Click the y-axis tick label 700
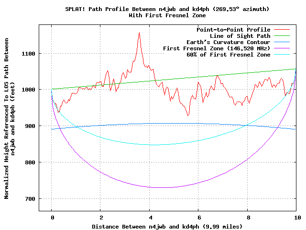 30,199
